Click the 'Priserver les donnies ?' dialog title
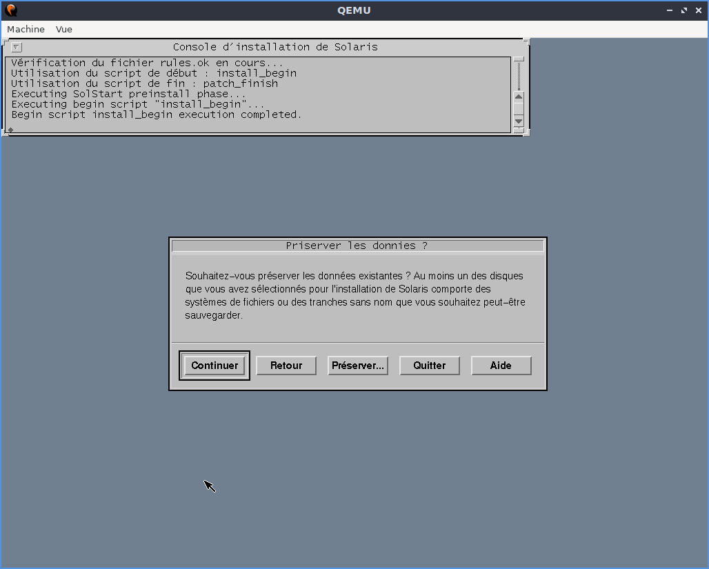709x569 pixels. (x=357, y=246)
